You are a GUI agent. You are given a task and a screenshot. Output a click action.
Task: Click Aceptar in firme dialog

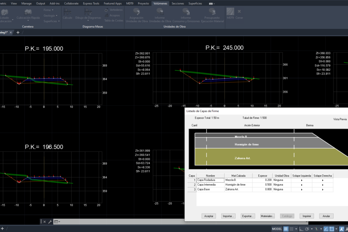coord(209,216)
